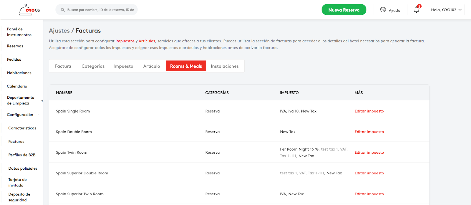471x205 pixels.
Task: Open Habitaciones in sidebar
Action: click(19, 73)
